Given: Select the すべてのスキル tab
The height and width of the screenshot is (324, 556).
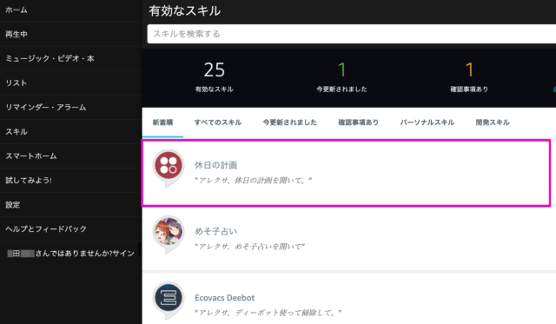Looking at the screenshot, I should coord(218,122).
